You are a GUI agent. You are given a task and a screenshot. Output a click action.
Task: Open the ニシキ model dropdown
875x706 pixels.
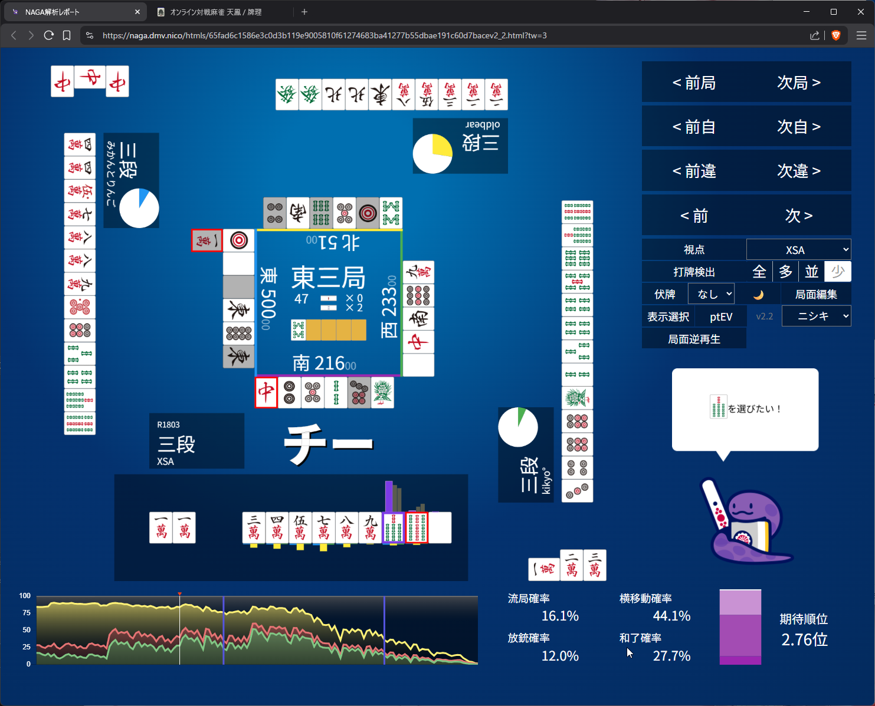coord(816,316)
